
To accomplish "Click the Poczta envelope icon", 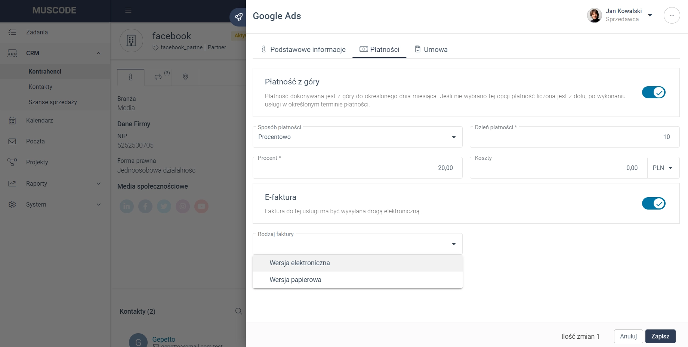I will coord(12,141).
